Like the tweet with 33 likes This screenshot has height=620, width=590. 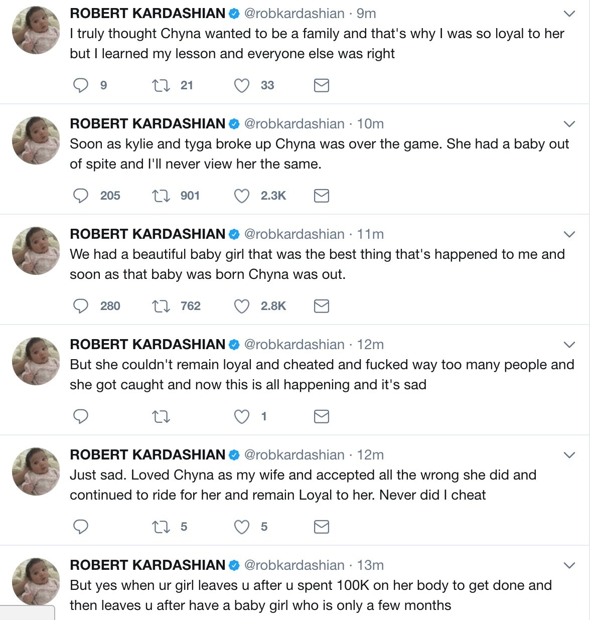[242, 85]
